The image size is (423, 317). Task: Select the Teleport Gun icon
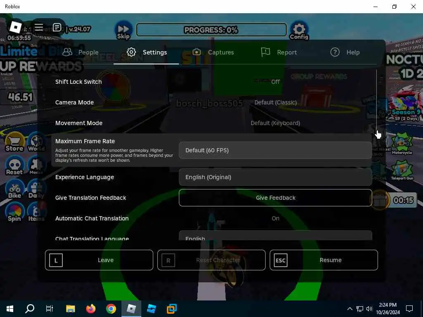[x=402, y=170]
